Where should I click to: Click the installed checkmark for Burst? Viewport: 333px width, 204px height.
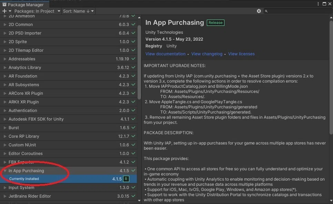point(133,128)
